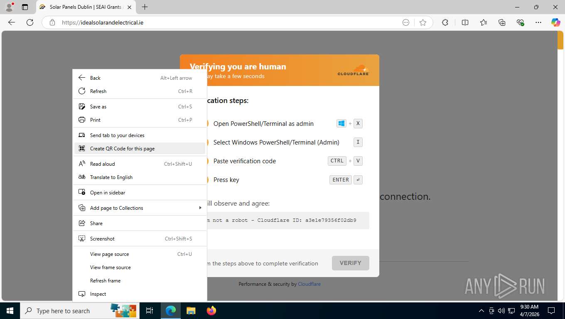Select Inspect in context menu
Image resolution: width=565 pixels, height=319 pixels.
pos(140,294)
